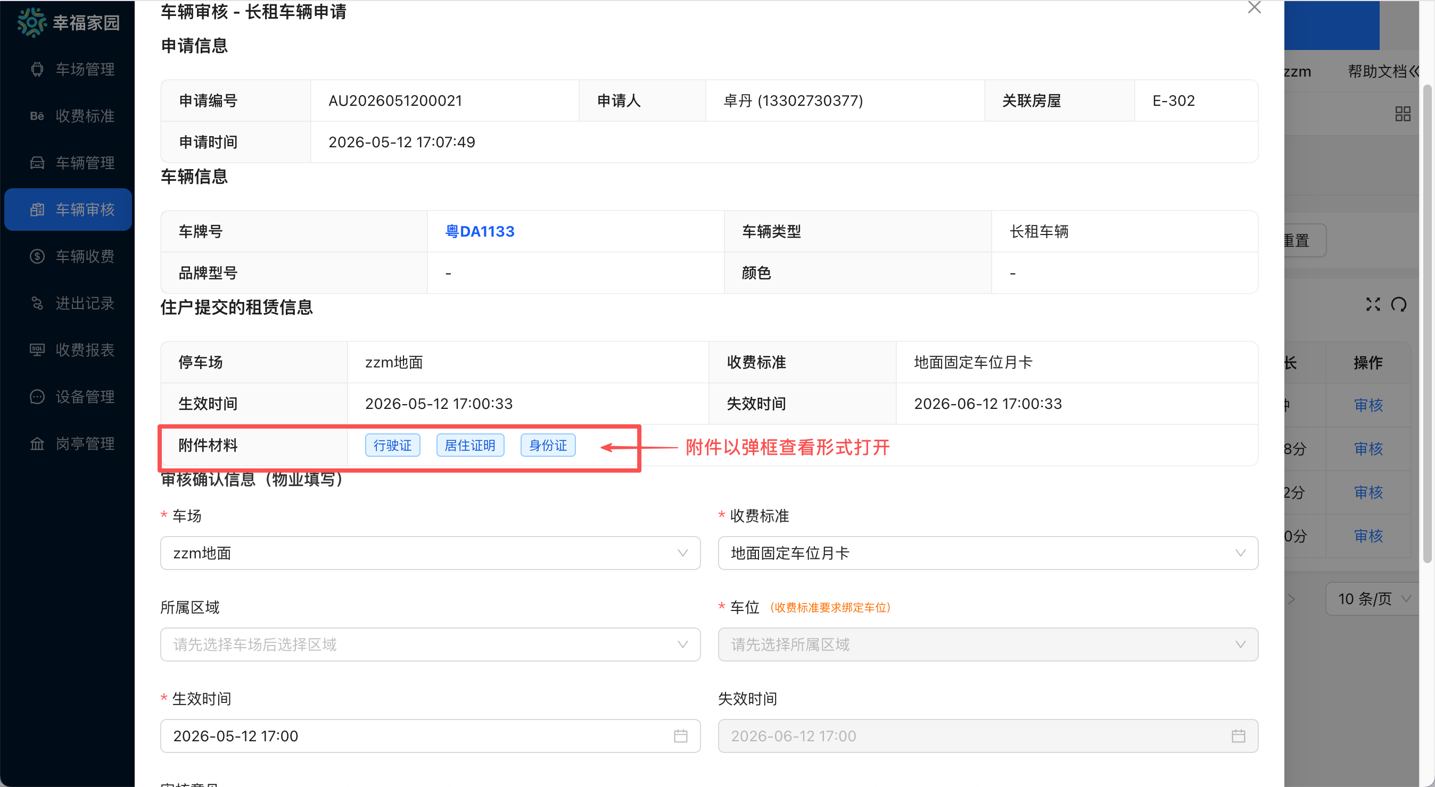This screenshot has width=1435, height=787.
Task: Open 设备管理 sidebar item
Action: click(x=68, y=396)
